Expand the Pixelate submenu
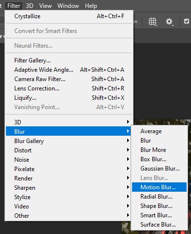The image size is (191, 234). [69, 169]
